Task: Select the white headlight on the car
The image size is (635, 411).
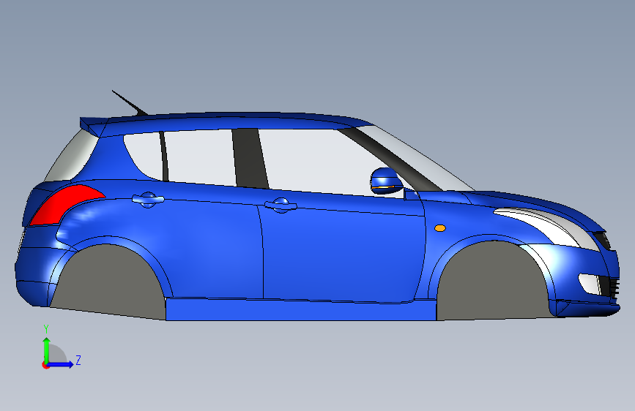Action: [x=545, y=229]
